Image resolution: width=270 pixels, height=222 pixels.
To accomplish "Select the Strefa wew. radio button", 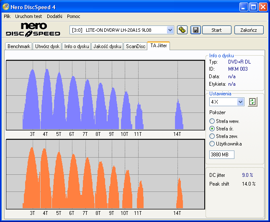I will [212, 121].
